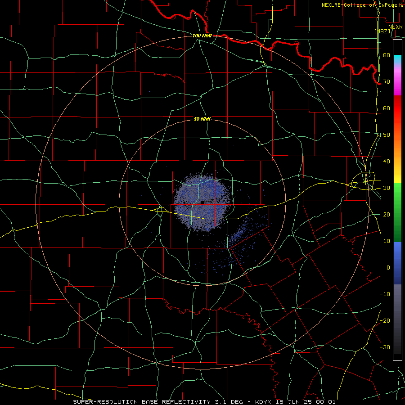
Task: Click the 60 value on the dBZ scale
Action: (x=387, y=108)
